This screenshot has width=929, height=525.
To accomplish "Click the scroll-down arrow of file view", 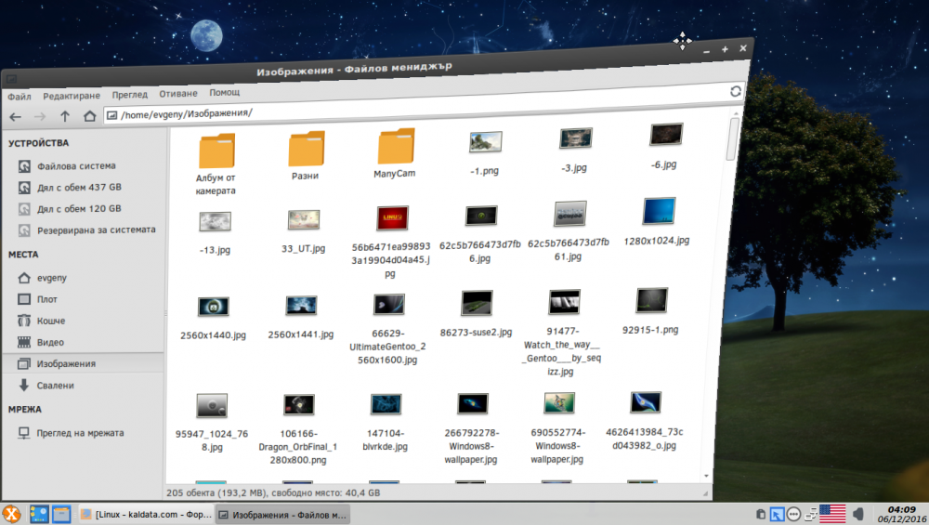I will 707,476.
